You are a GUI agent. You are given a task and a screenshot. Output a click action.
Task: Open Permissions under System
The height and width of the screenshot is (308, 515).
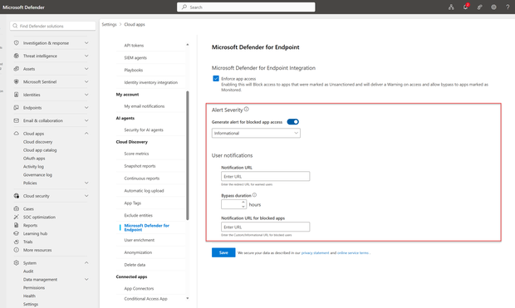[34, 287]
